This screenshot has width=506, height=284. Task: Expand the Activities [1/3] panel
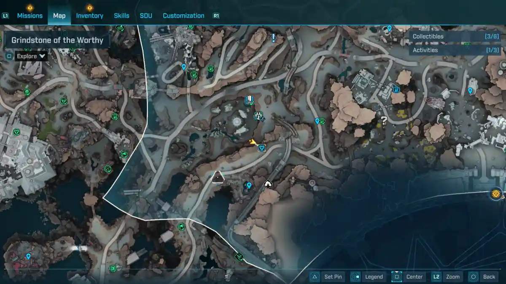(x=449, y=50)
